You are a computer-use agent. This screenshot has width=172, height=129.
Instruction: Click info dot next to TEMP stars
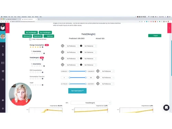pyautogui.click(x=43, y=85)
